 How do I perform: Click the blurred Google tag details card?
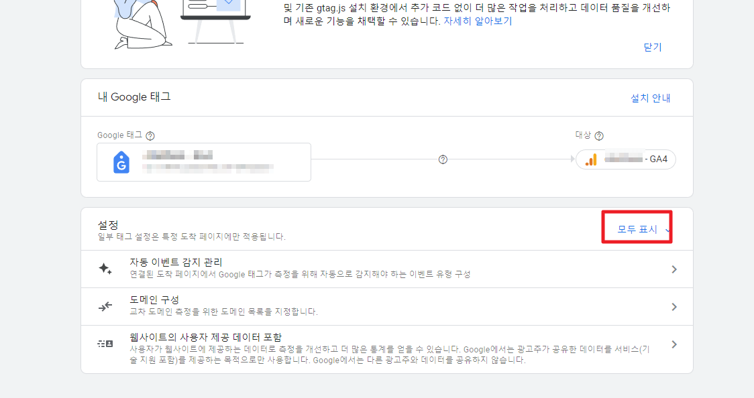[203, 161]
